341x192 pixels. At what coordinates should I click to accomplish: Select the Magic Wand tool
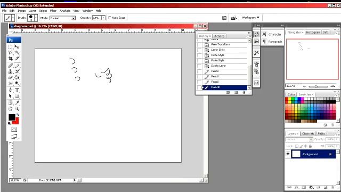click(x=17, y=52)
